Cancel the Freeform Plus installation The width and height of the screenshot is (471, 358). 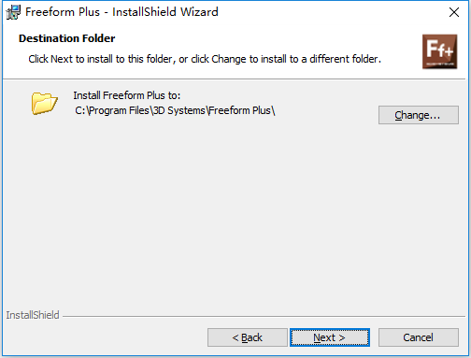(x=419, y=337)
